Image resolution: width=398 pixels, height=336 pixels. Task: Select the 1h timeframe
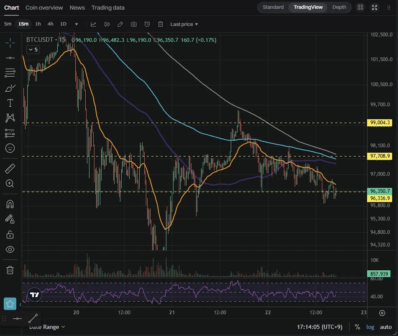[38, 24]
